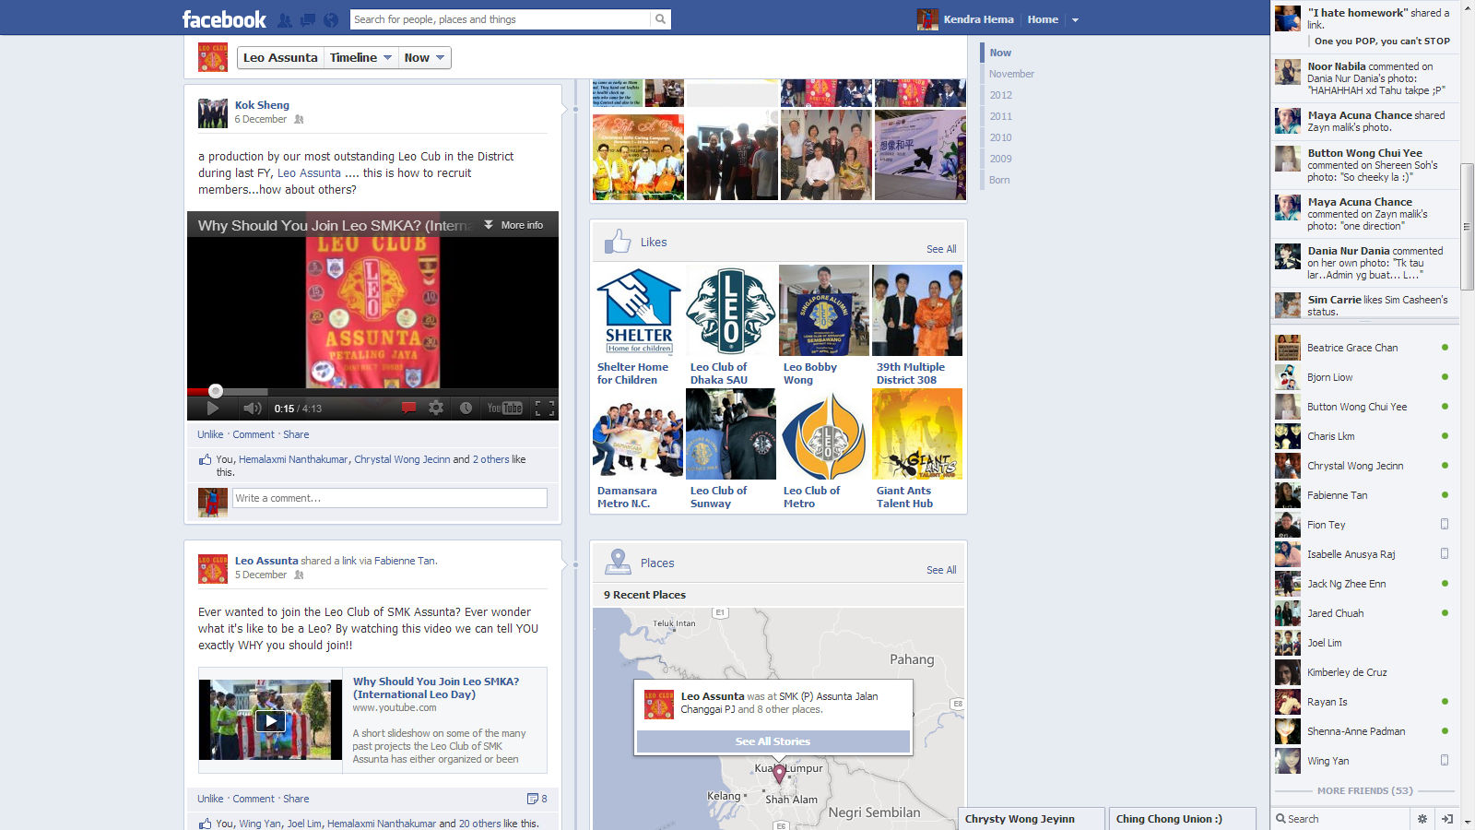The image size is (1475, 830).
Task: Open the notifications globe icon
Action: pyautogui.click(x=329, y=19)
